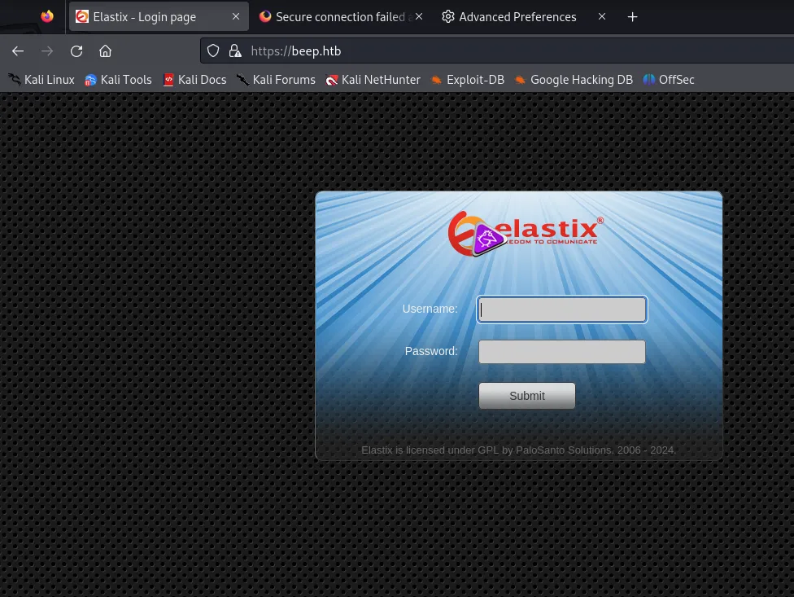Open the Google Hacking DB bookmark
Viewport: 794px width, 597px height.
574,80
